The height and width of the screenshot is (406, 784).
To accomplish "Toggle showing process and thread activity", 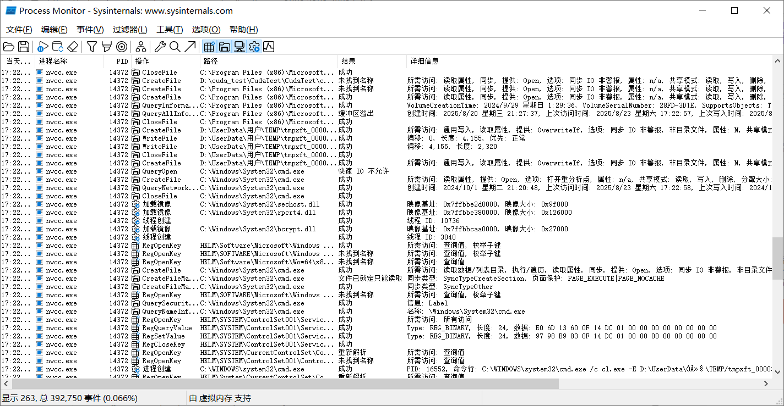I will click(254, 47).
